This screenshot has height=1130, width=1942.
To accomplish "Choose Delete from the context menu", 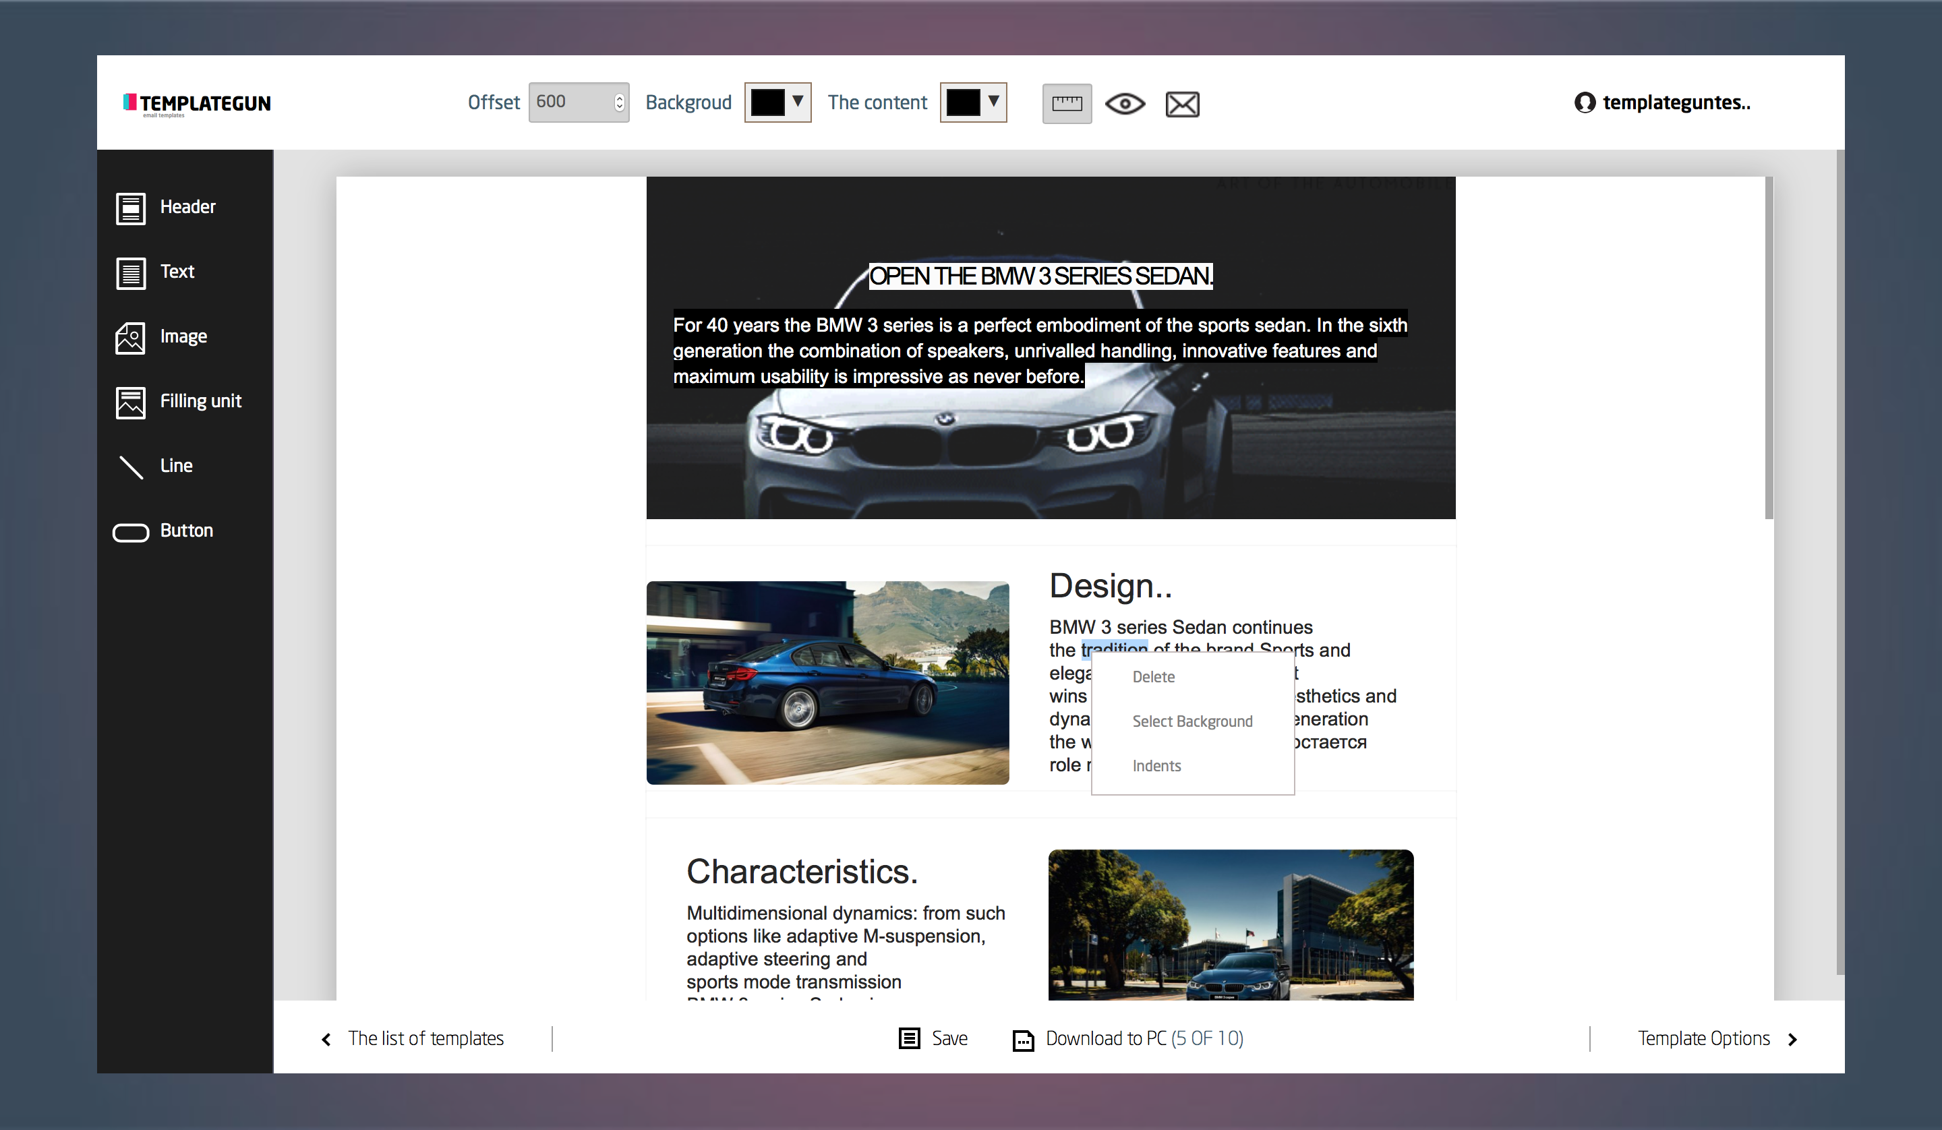I will (x=1153, y=677).
